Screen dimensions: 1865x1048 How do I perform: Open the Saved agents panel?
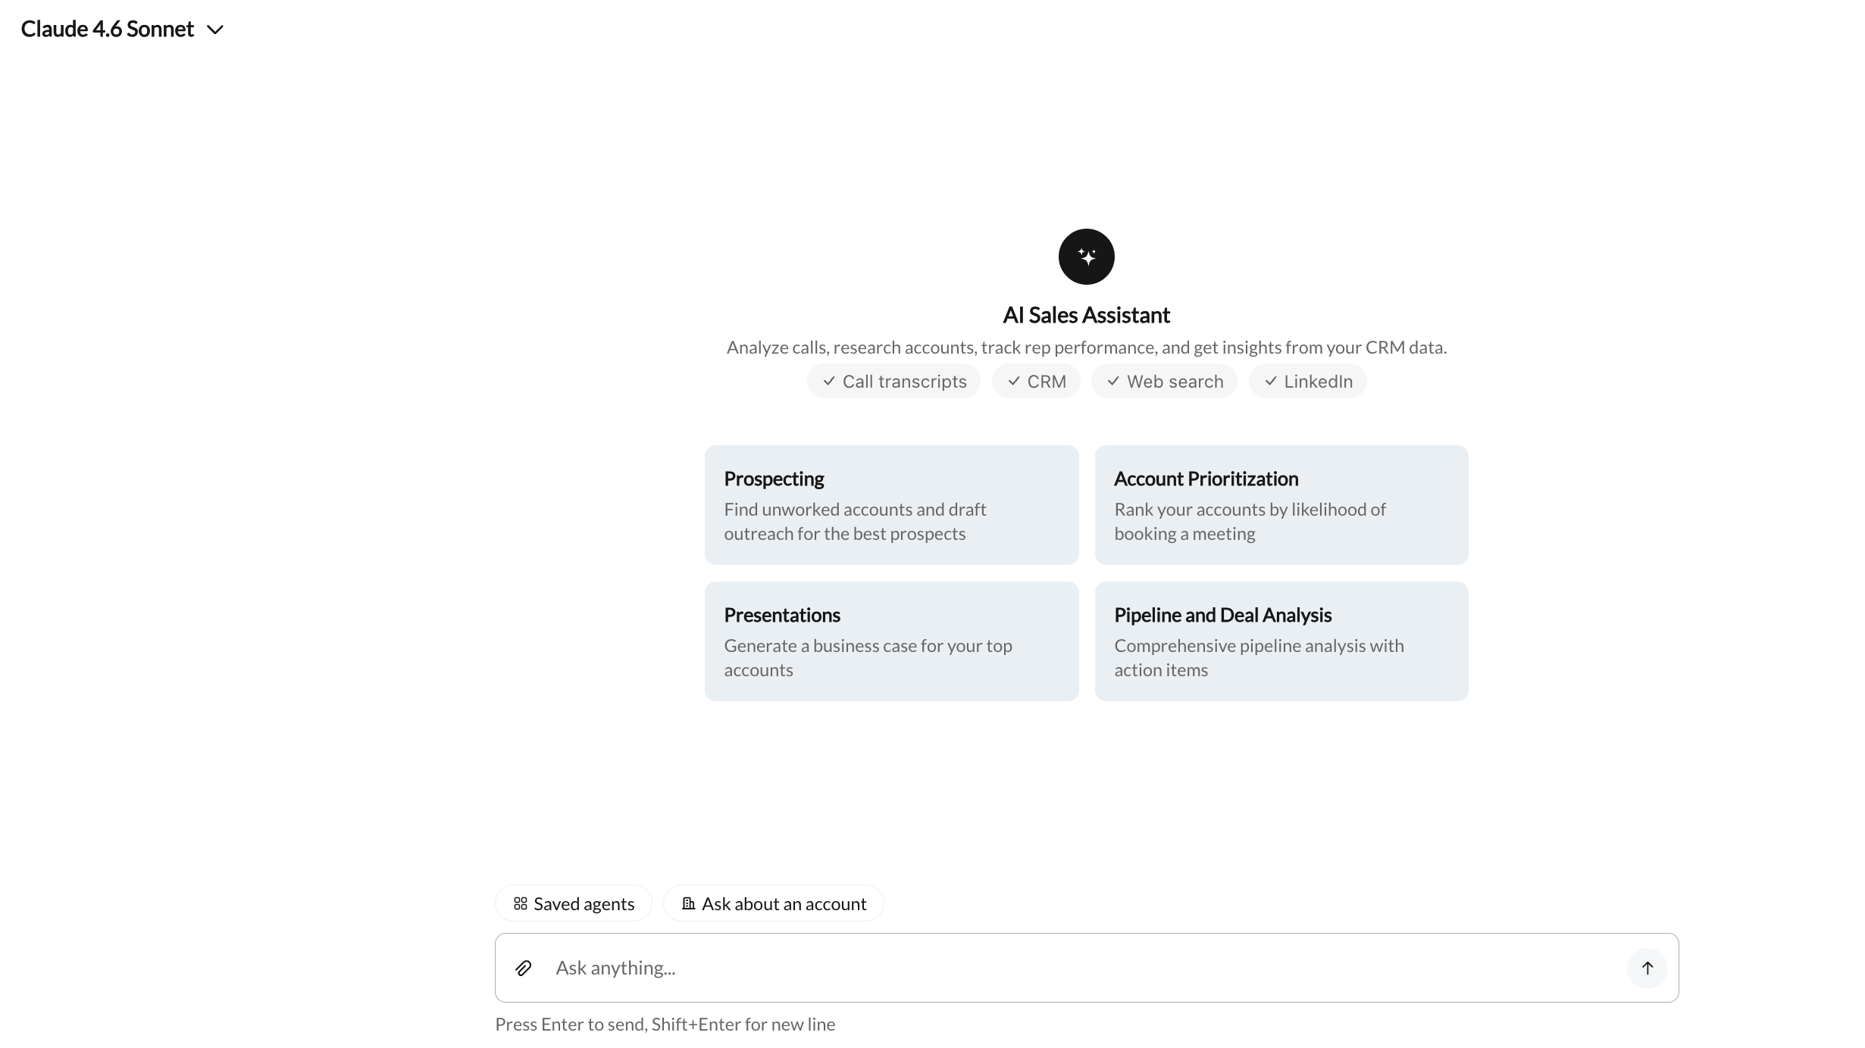pos(572,903)
